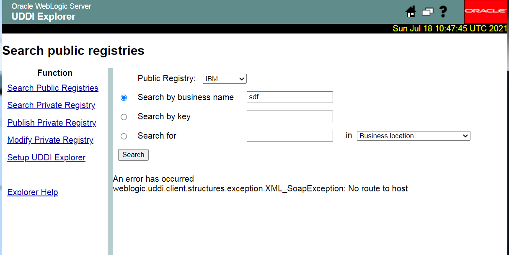Viewport: 509px width, 255px height.
Task: Go to Search Private Registry
Action: point(51,105)
